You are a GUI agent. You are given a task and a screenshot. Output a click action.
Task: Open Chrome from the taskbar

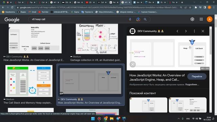coord(105,119)
